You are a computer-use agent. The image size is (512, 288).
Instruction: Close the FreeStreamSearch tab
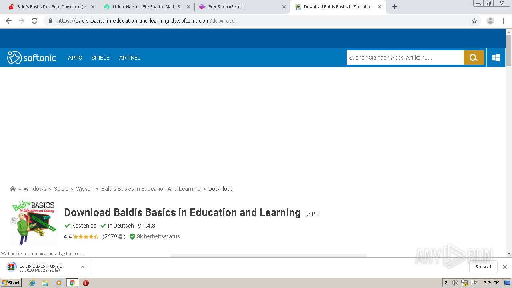click(284, 7)
